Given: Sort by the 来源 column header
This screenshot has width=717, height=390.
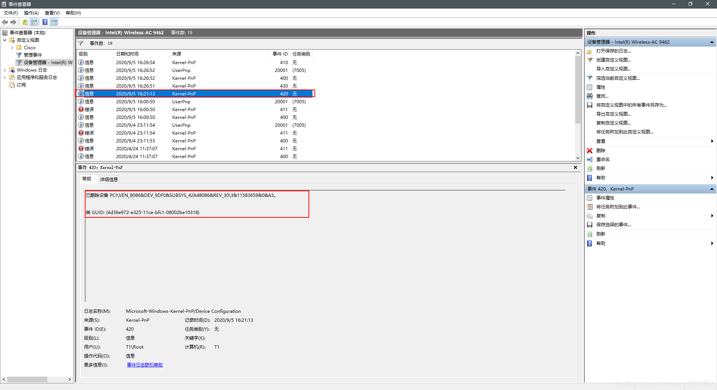Looking at the screenshot, I should pyautogui.click(x=218, y=54).
